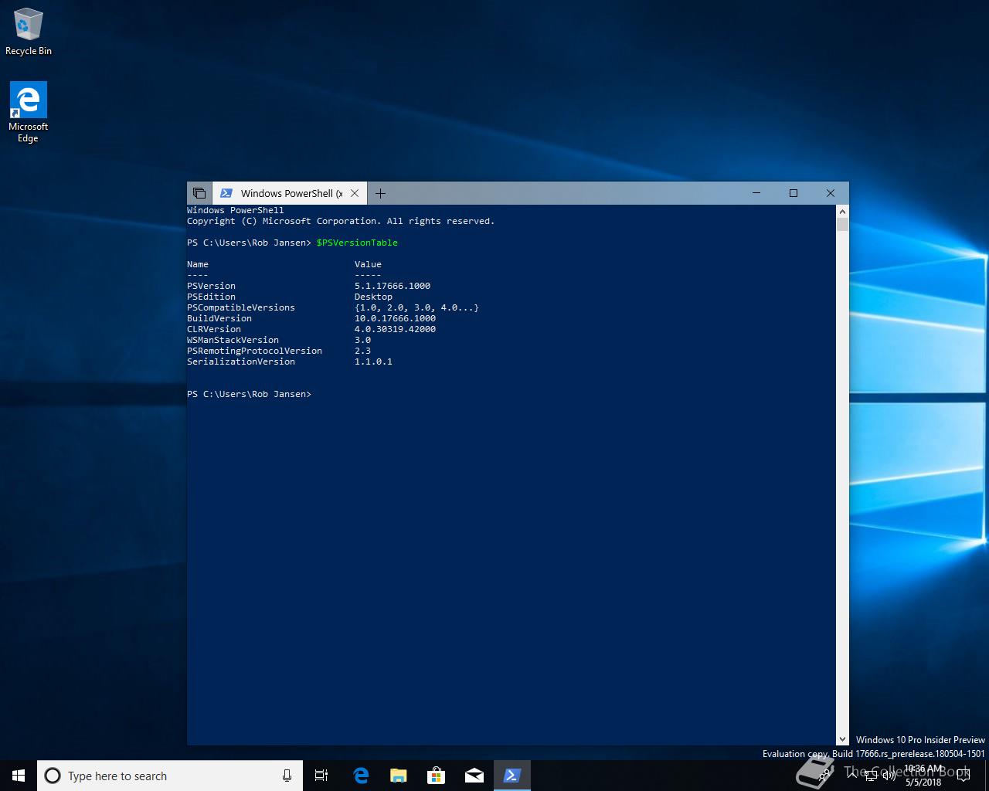Click the scrollbar up arrow in PowerShell

[x=842, y=211]
